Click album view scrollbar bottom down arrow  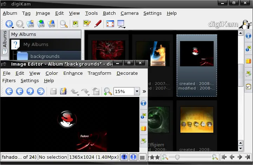click(x=241, y=148)
